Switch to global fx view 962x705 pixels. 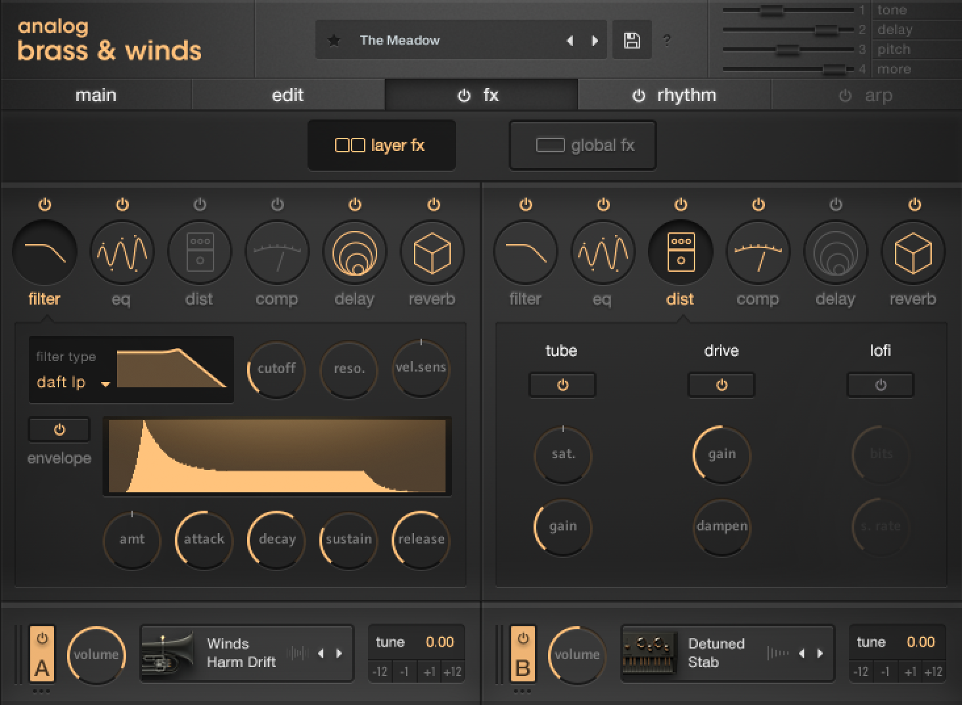tap(582, 145)
